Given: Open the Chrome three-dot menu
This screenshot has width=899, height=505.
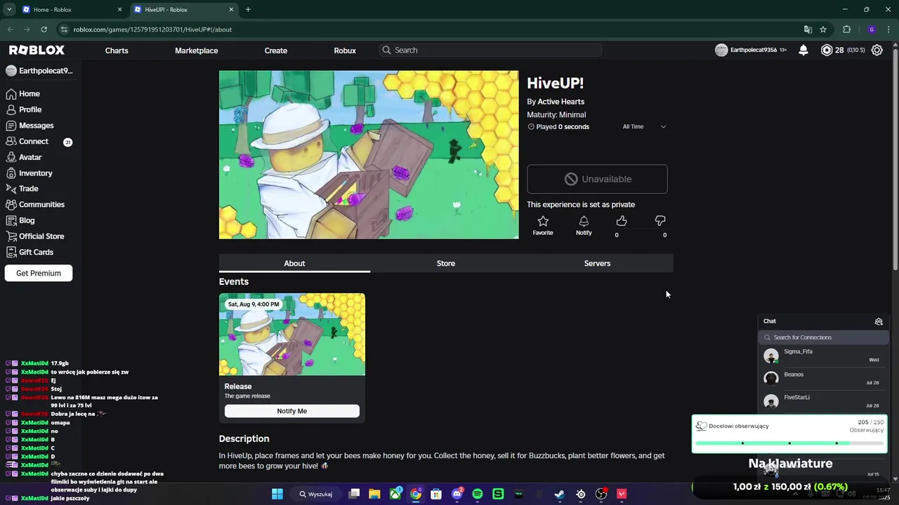Looking at the screenshot, I should point(888,29).
